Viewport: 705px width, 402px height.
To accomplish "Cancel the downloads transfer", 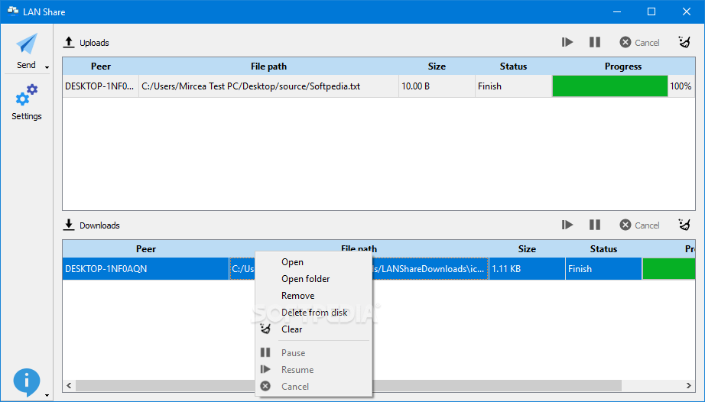I will point(639,225).
